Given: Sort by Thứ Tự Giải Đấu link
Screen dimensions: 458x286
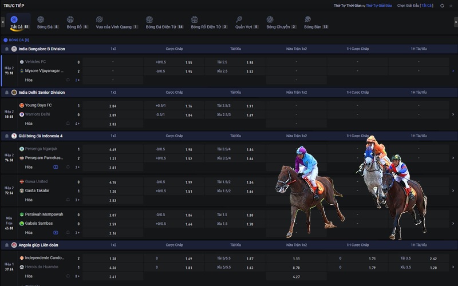Looking at the screenshot, I should tap(378, 5).
